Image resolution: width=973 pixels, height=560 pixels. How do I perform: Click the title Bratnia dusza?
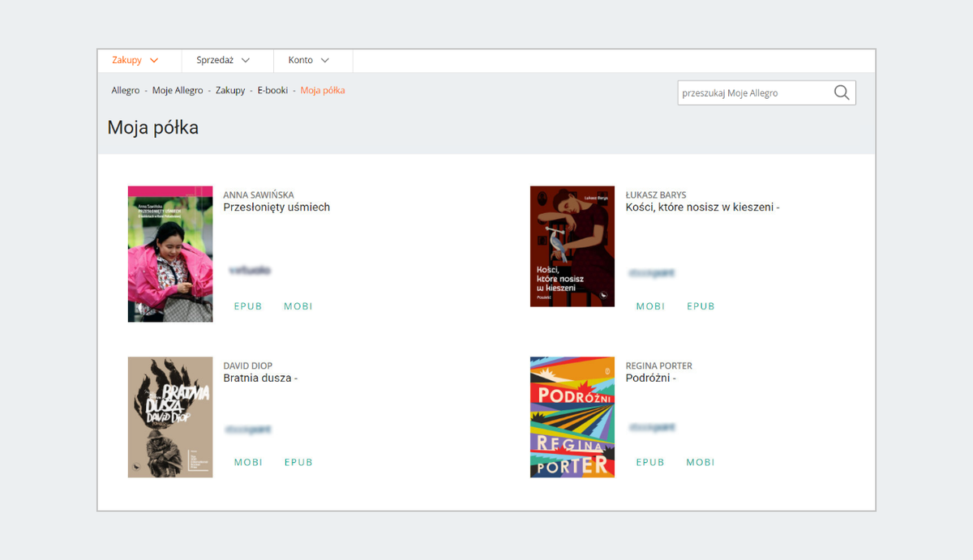pyautogui.click(x=260, y=378)
